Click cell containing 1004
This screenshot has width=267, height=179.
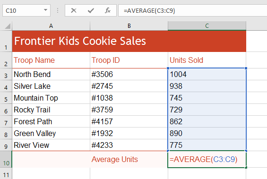[207, 74]
